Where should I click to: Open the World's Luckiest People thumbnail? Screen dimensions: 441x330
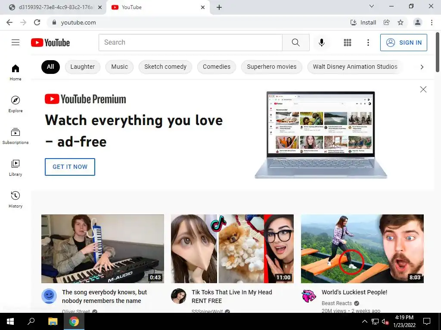(x=362, y=249)
